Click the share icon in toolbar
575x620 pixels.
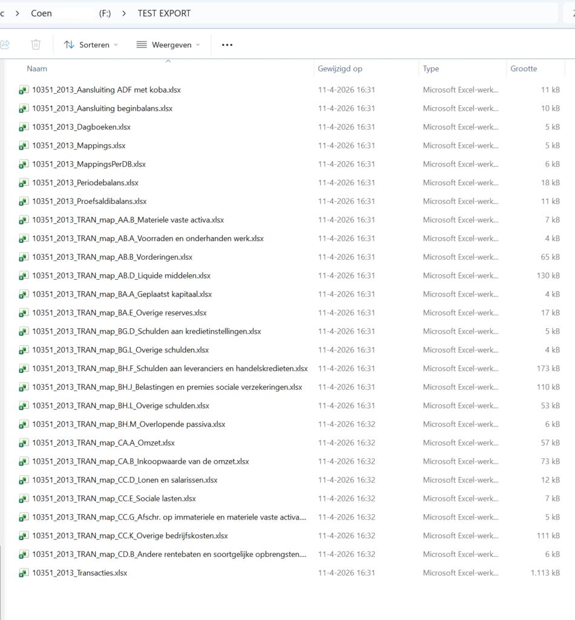pyautogui.click(x=5, y=45)
